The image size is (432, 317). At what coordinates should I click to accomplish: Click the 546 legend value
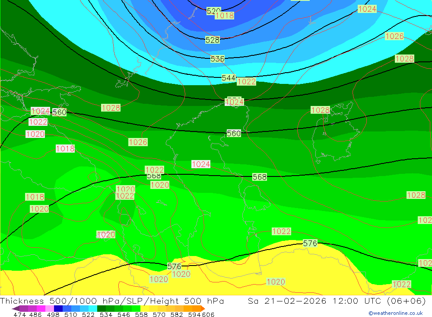coord(124,314)
